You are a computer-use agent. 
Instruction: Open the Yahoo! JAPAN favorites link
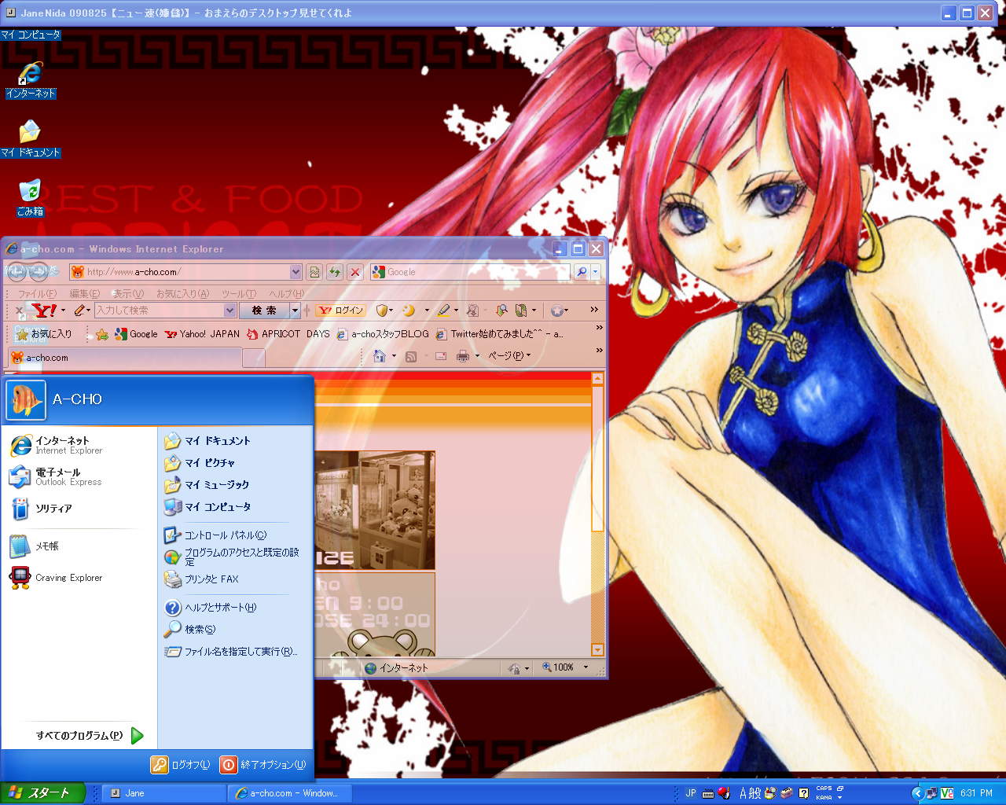tap(202, 334)
